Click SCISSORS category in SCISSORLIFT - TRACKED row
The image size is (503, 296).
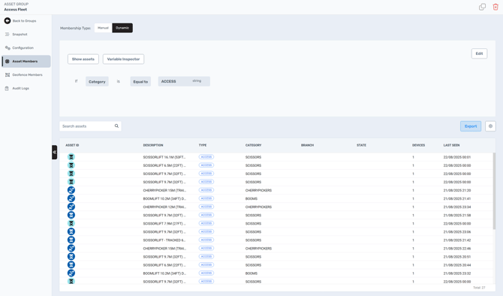click(x=254, y=240)
